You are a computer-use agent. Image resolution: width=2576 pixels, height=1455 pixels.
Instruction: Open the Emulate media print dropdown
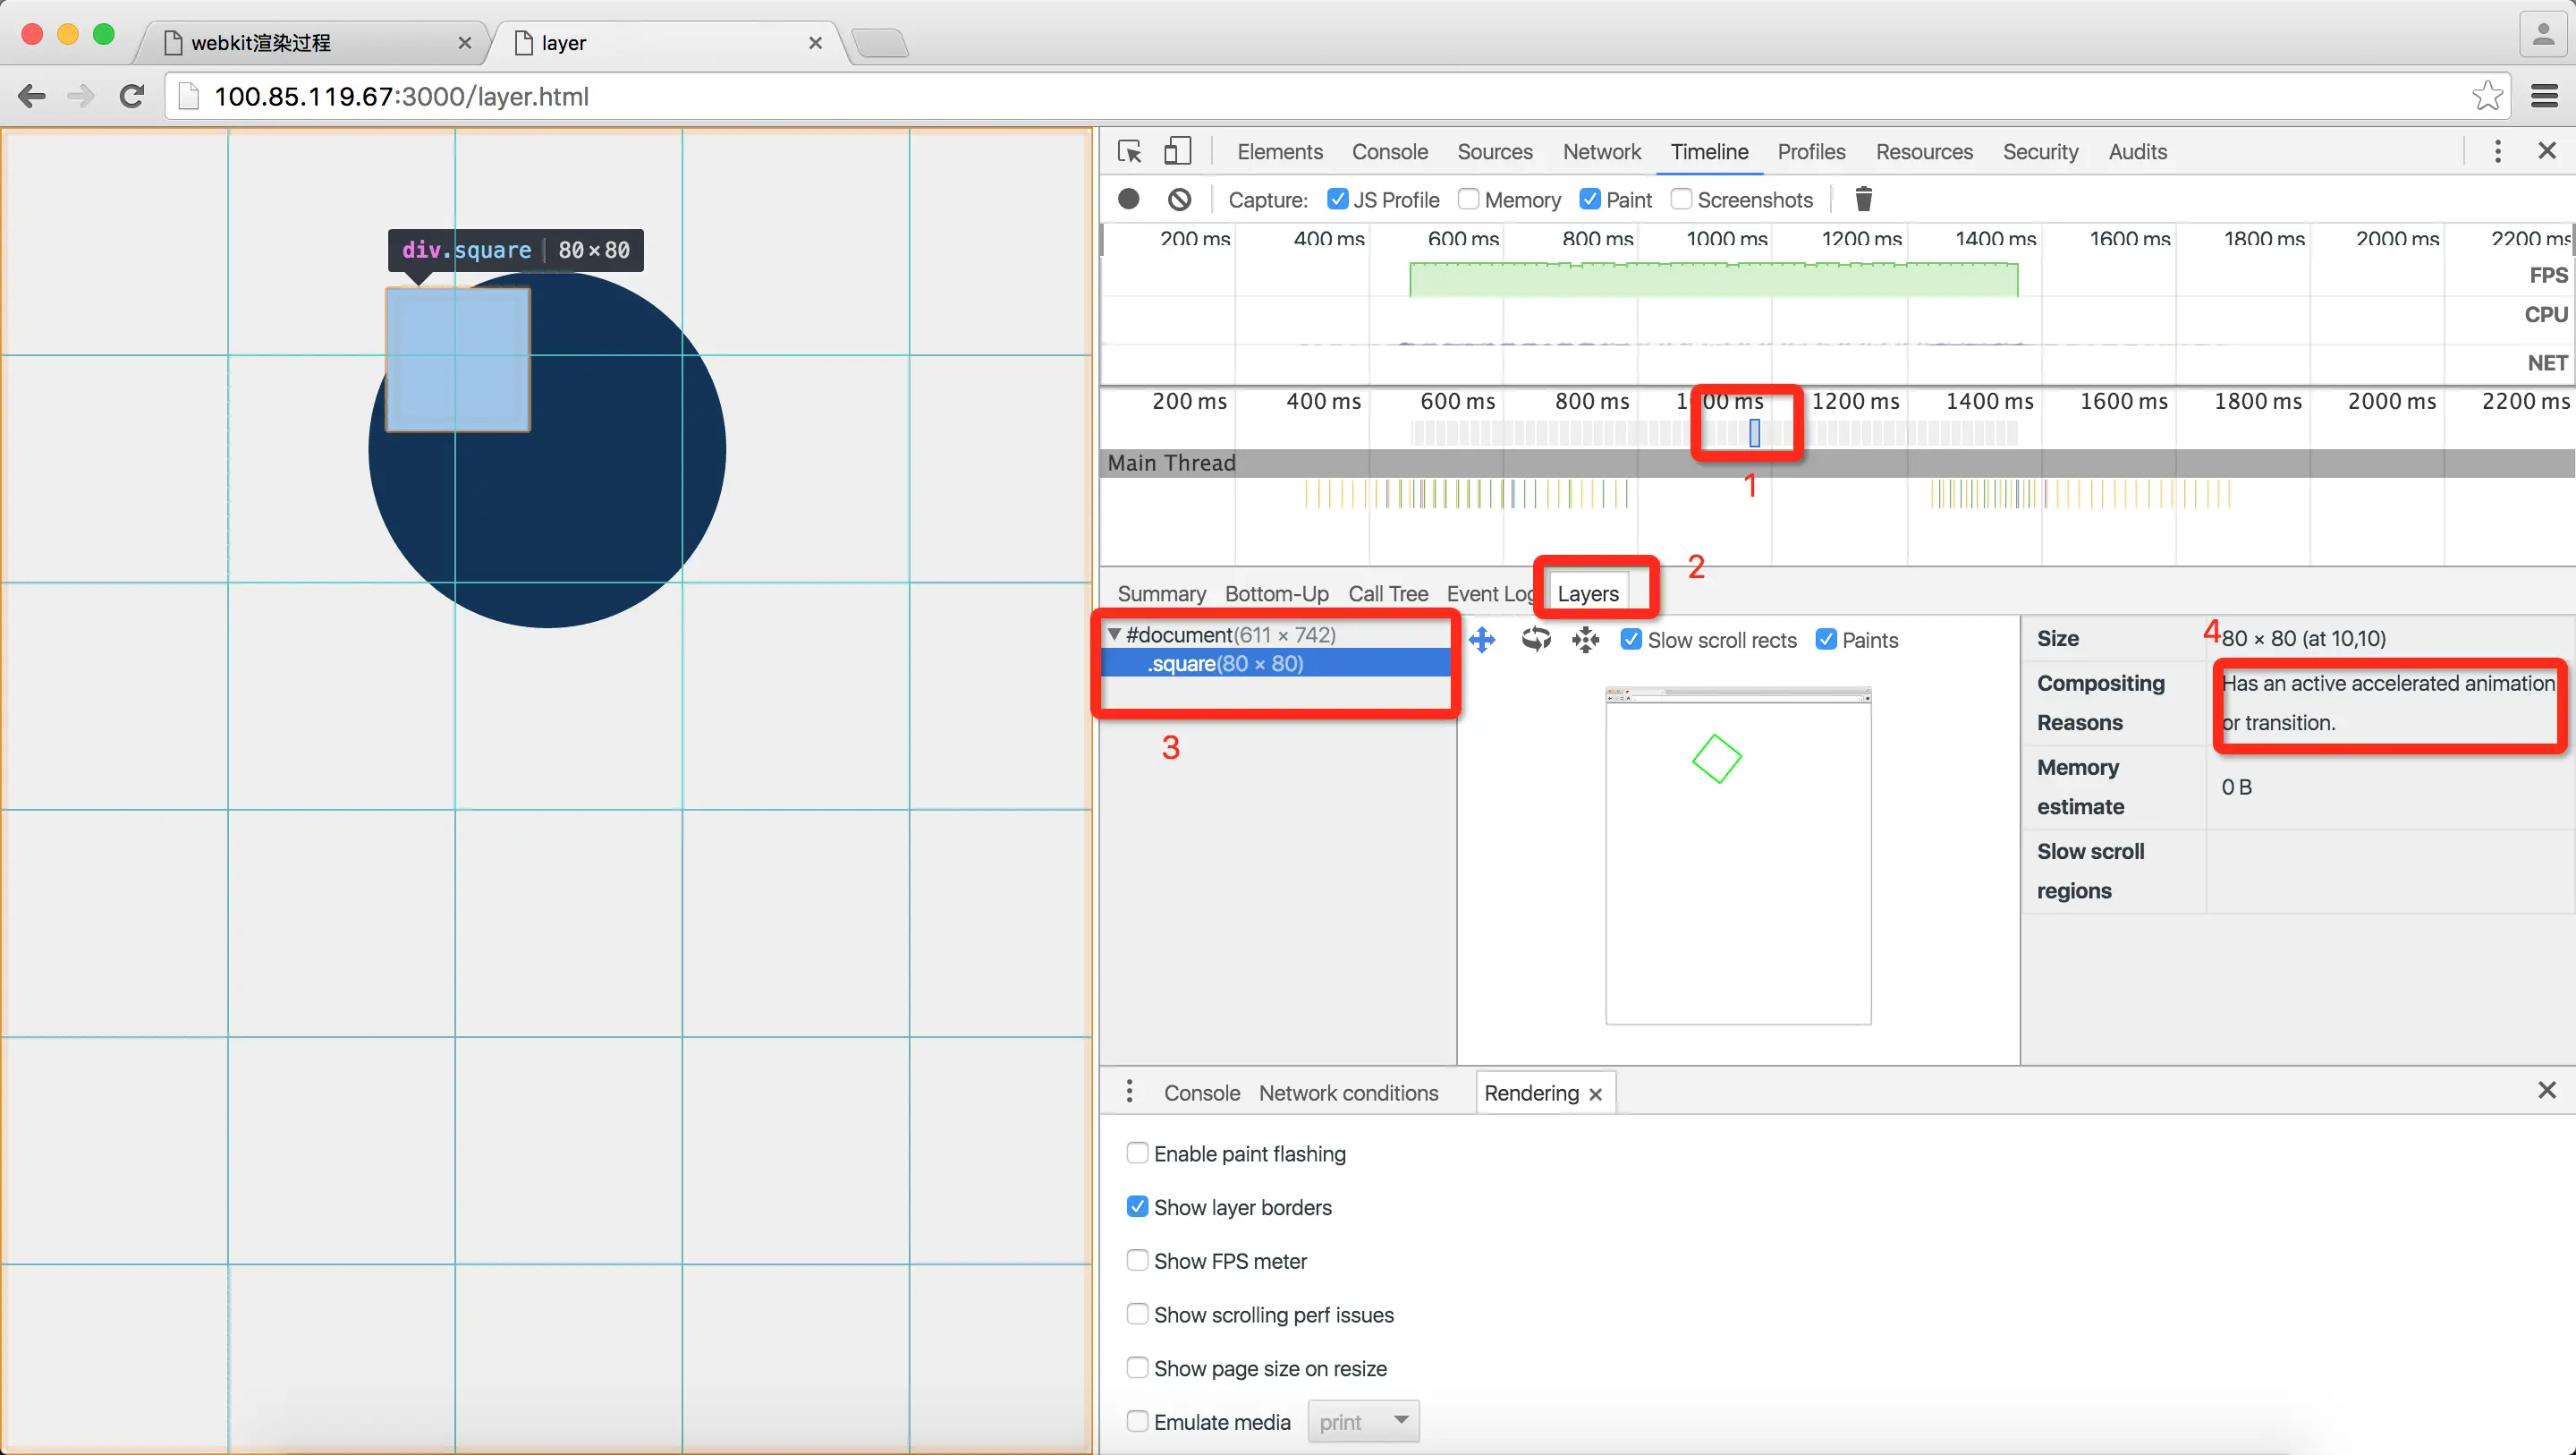(1364, 1421)
